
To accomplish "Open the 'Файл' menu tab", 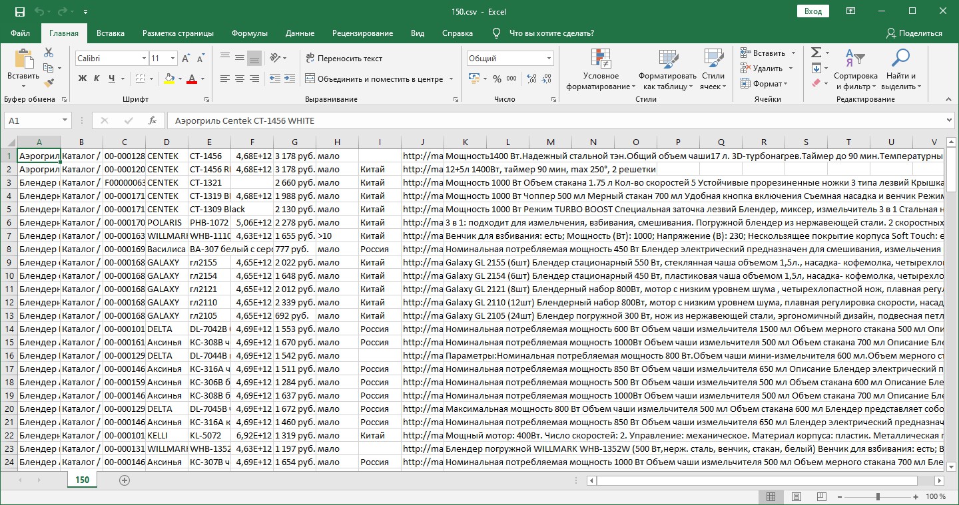I will (20, 33).
